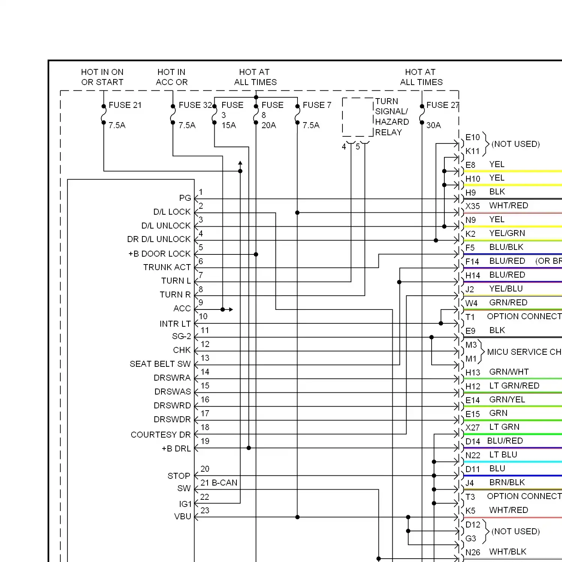Image resolution: width=562 pixels, height=562 pixels.
Task: Click the MICU SERVICE CH label
Action: [x=525, y=352]
